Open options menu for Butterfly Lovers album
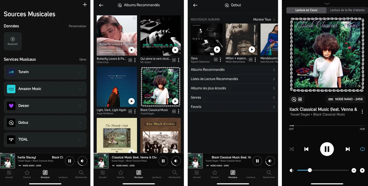The height and width of the screenshot is (186, 368). [135, 60]
